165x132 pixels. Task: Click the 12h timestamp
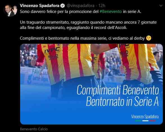(x=102, y=6)
